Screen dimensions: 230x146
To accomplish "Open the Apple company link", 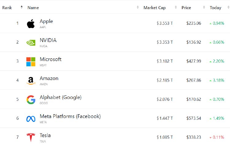I will click(46, 21).
